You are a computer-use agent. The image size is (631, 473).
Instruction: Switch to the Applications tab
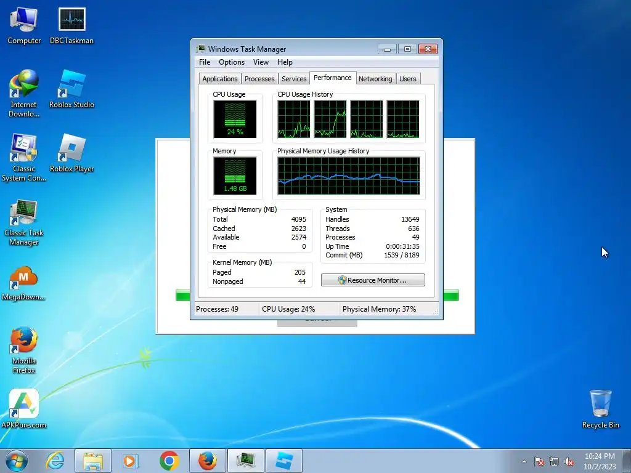[x=220, y=79]
